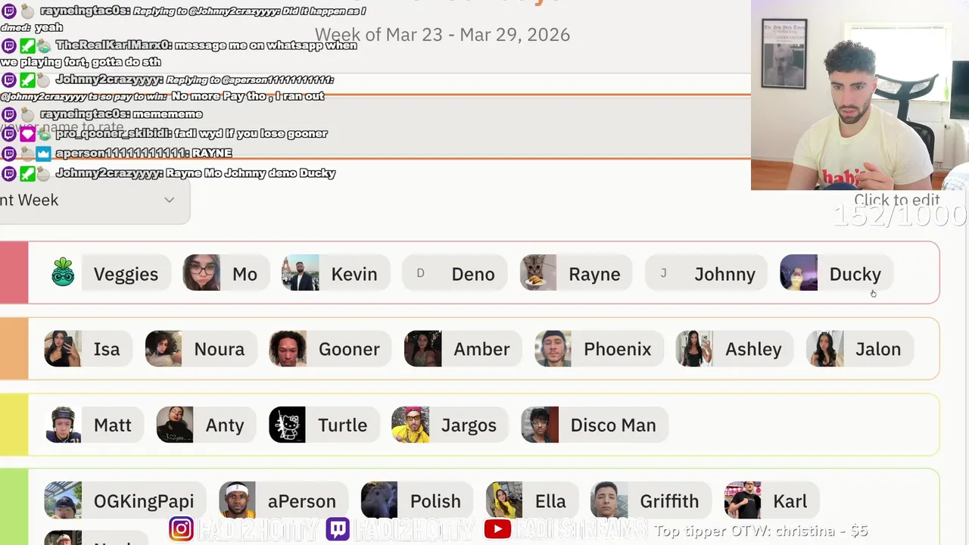Image resolution: width=969 pixels, height=545 pixels.
Task: Click the streamer webcam video thumbnail
Action: [x=860, y=95]
